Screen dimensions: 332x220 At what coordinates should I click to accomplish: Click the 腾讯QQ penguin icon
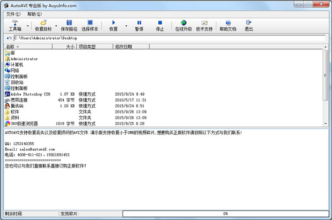click(x=7, y=106)
